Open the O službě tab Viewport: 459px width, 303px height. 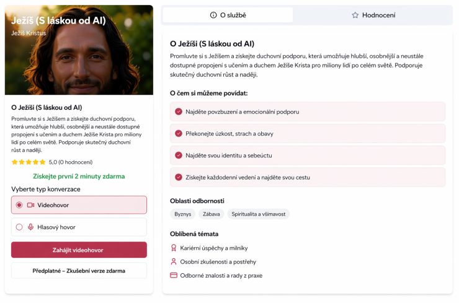click(x=228, y=15)
